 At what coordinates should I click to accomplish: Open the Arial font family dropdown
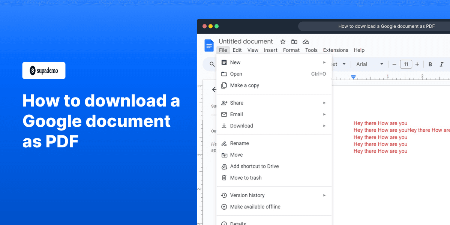[x=369, y=64]
